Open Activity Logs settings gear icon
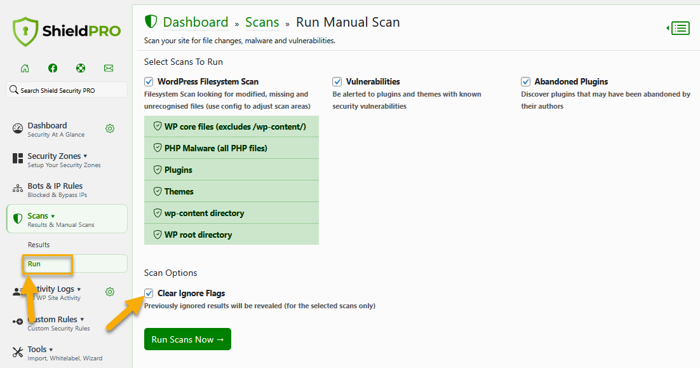Screen dimensions: 700x368 point(110,292)
